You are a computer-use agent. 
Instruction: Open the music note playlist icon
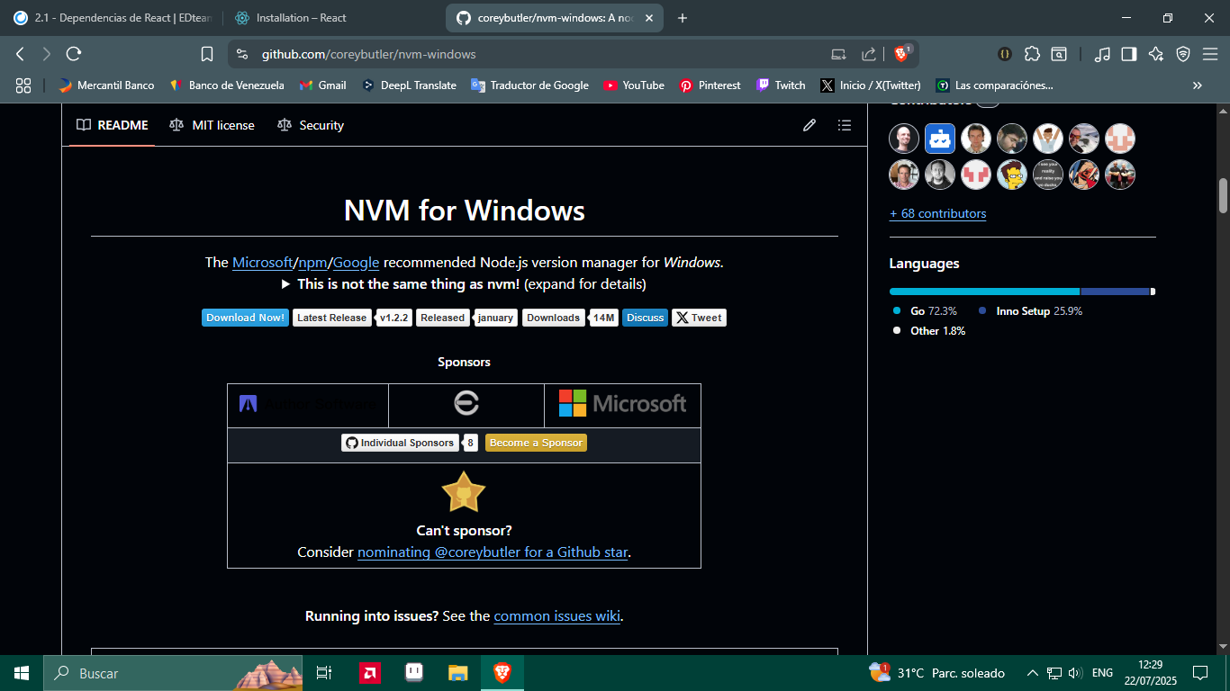coord(1102,54)
